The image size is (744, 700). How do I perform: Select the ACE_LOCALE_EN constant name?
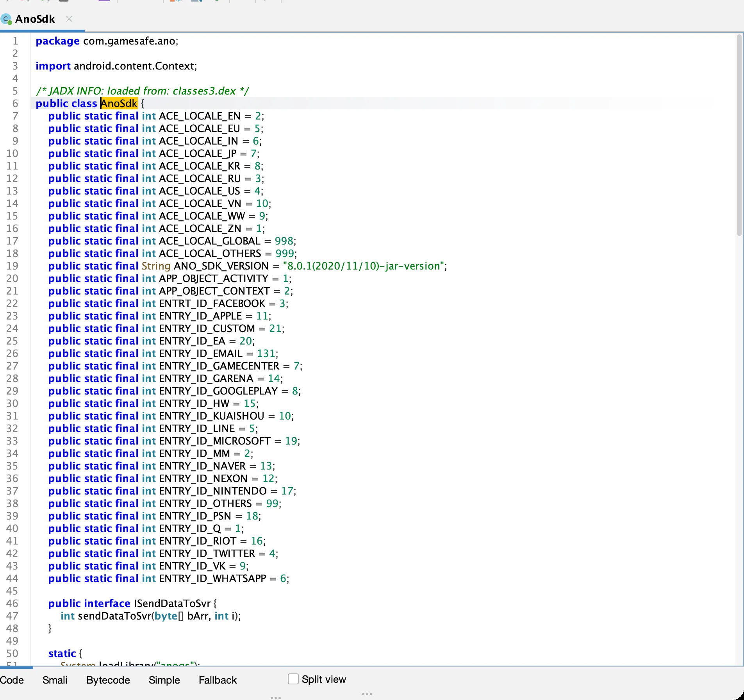[x=200, y=116]
